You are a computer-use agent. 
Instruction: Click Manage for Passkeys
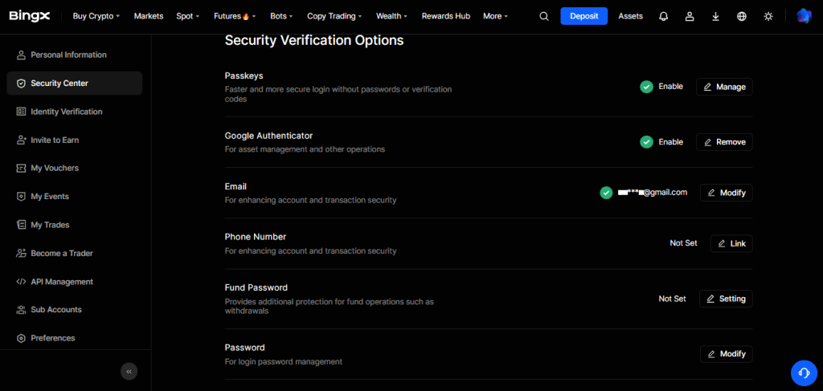coord(724,87)
